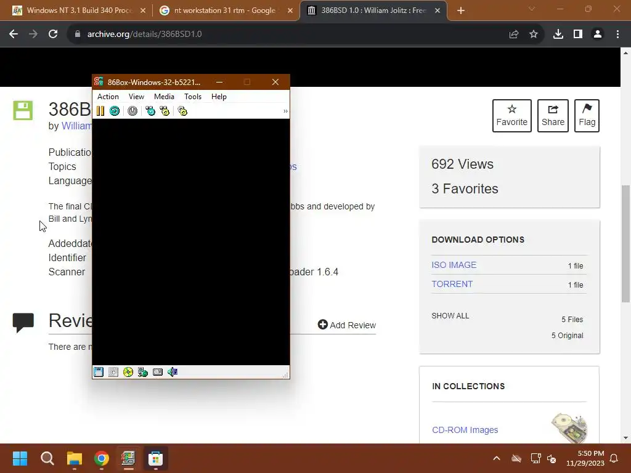Open the Windows Start menu

coord(20,458)
